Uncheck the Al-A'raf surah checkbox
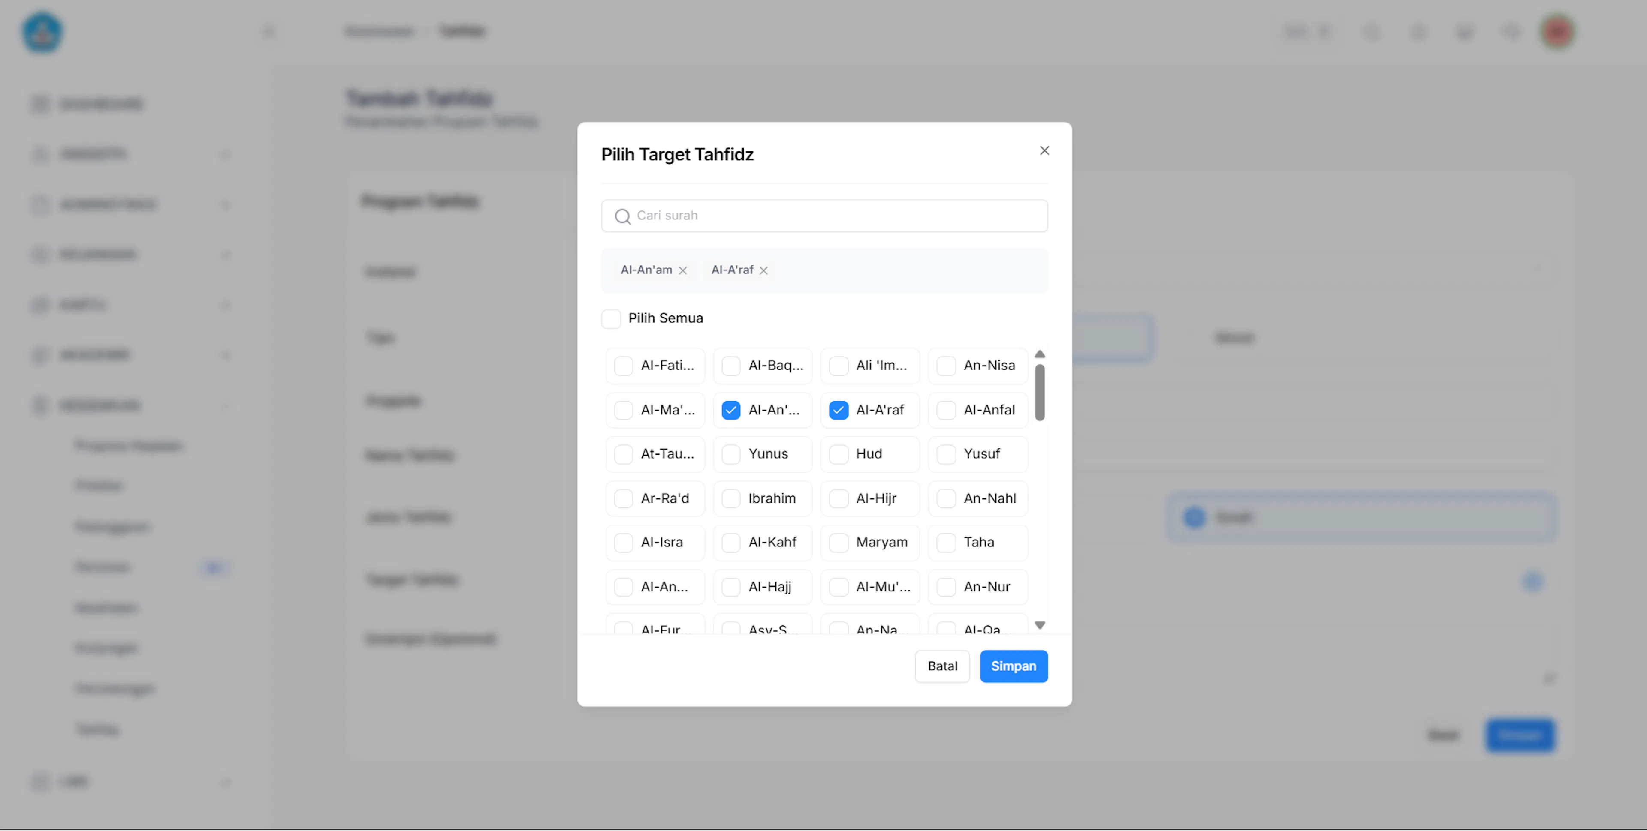The width and height of the screenshot is (1647, 831). (838, 410)
